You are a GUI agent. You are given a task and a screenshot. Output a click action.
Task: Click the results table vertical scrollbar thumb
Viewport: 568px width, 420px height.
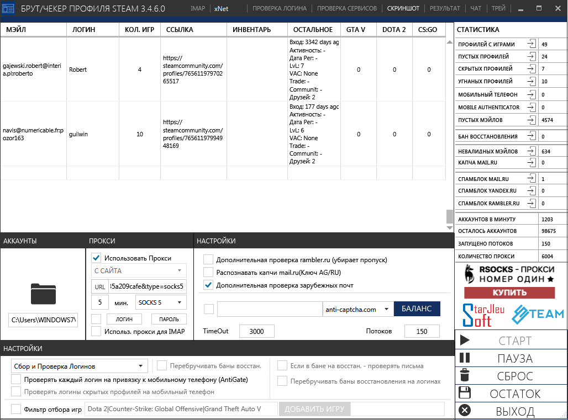(x=449, y=216)
